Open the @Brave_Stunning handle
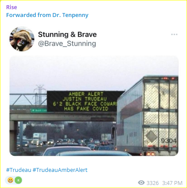 (x=67, y=44)
